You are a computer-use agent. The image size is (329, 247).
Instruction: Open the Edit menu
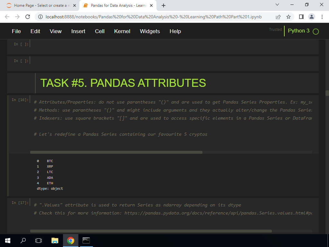pos(35,31)
